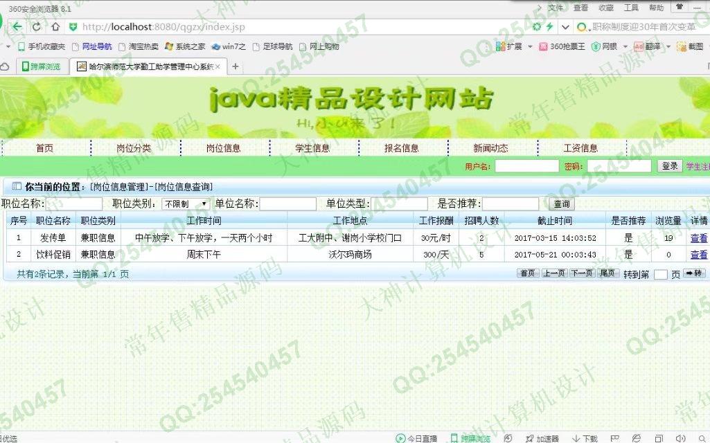Focus the 单位类型 search field
Image resolution: width=710 pixels, height=443 pixels.
click(x=400, y=204)
